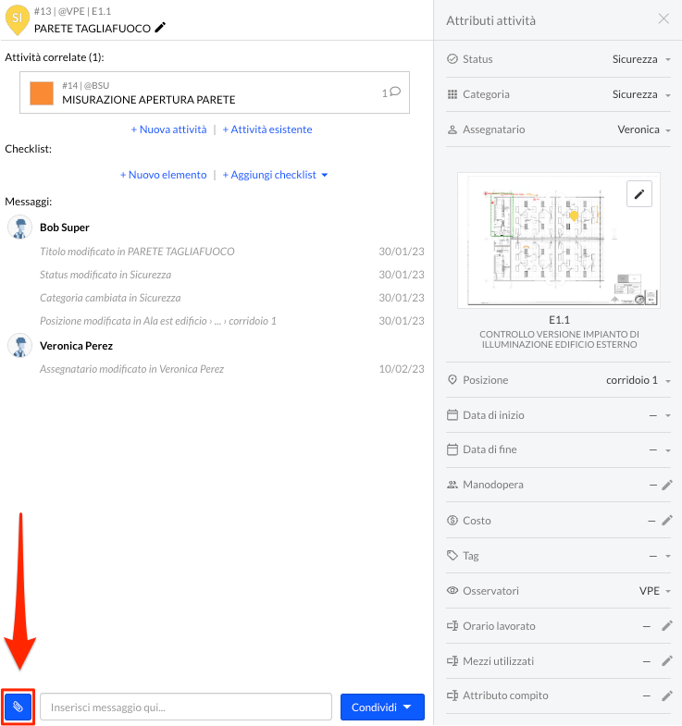Open the Assegnatario Veronica dropdown

coord(644,129)
